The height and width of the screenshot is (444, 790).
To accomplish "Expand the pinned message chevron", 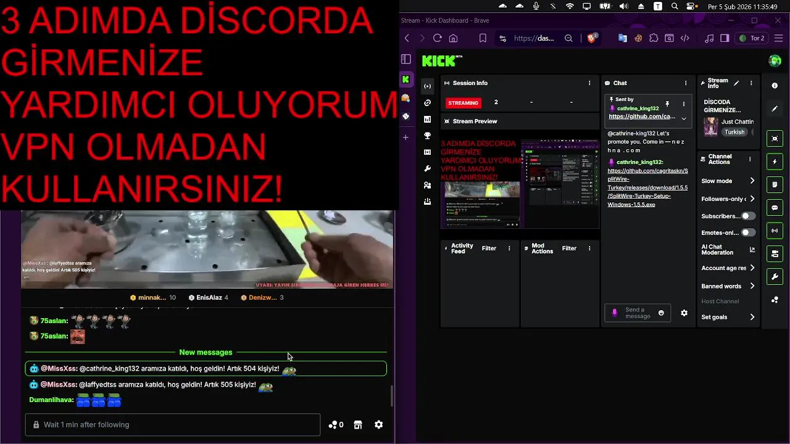I will click(x=683, y=118).
